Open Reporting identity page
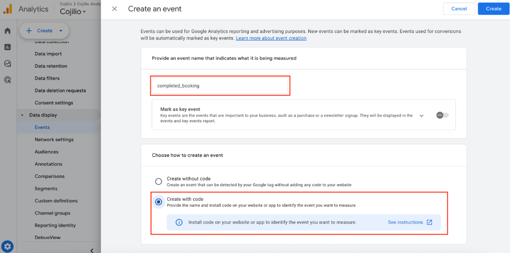511x253 pixels. click(55, 225)
